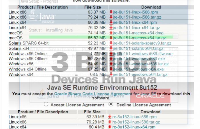Click the Windows x86 Online row label

point(28,54)
